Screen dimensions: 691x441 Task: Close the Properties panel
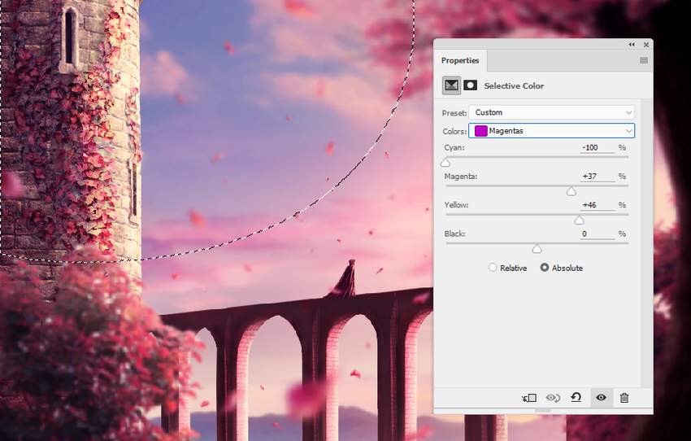[646, 45]
